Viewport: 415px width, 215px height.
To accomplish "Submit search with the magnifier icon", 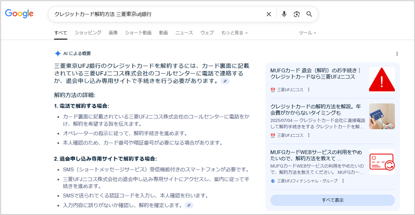I will click(309, 14).
